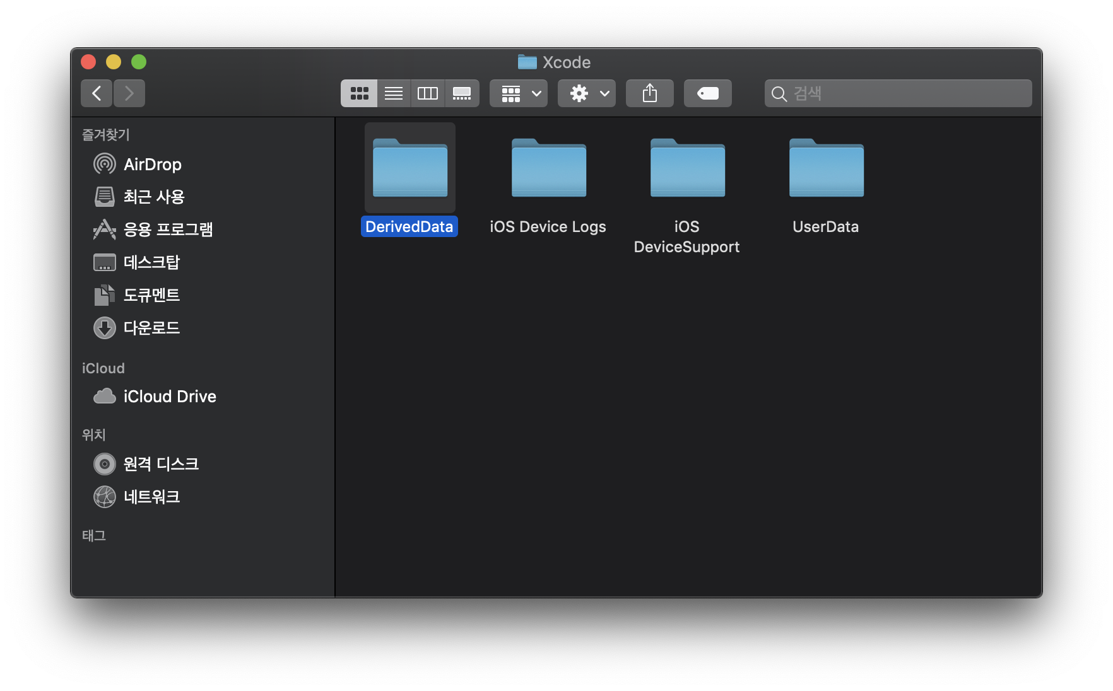Click the iCloud section header

103,368
